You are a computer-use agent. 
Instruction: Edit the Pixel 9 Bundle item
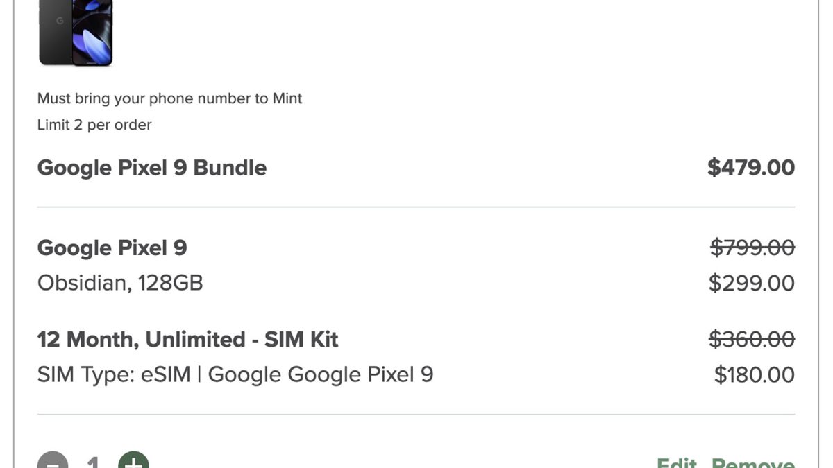point(677,462)
